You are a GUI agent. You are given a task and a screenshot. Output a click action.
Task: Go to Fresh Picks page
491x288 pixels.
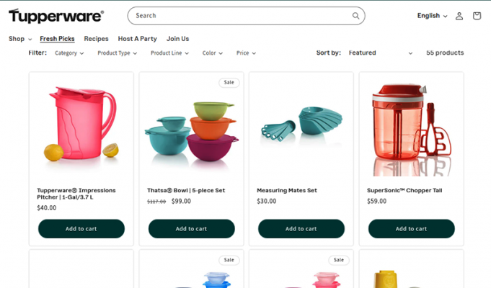(x=57, y=39)
